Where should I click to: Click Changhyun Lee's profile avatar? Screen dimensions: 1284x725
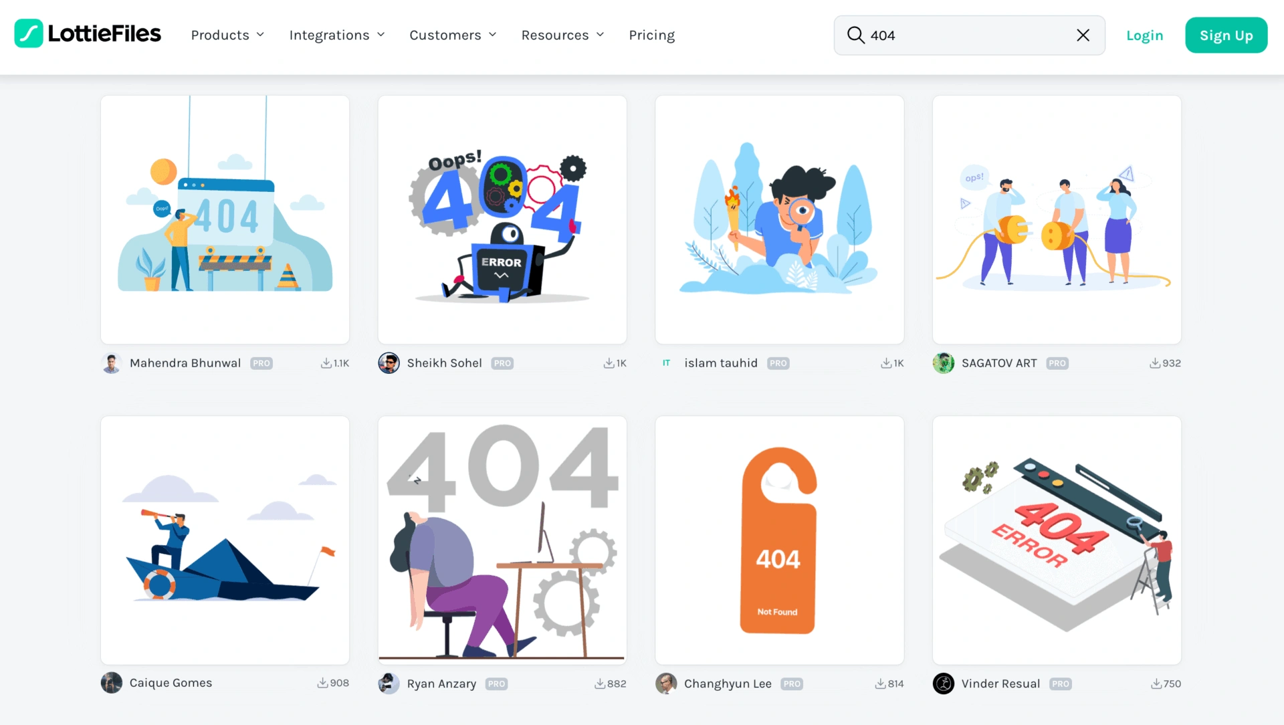coord(666,684)
